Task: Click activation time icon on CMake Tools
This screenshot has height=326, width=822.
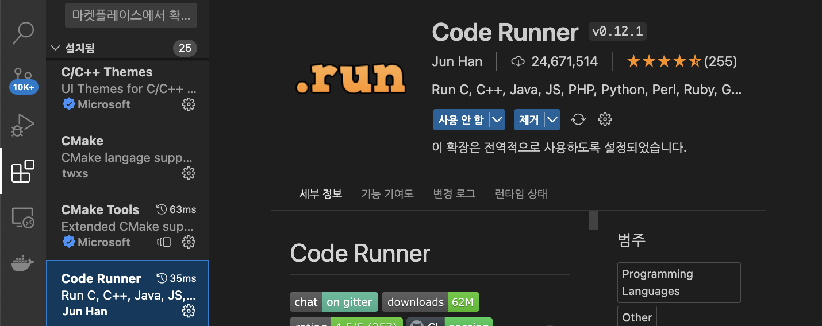Action: click(162, 209)
